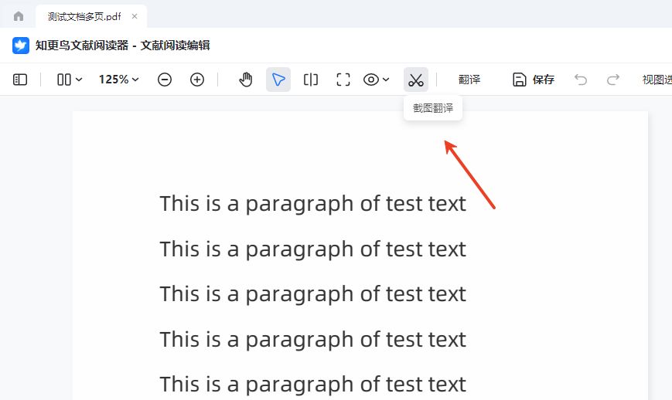Activate the split compare view icon
The image size is (672, 400).
point(311,80)
